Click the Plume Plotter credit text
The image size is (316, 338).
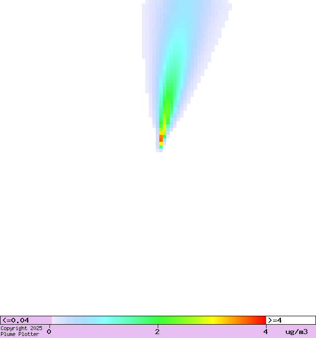pos(20,334)
